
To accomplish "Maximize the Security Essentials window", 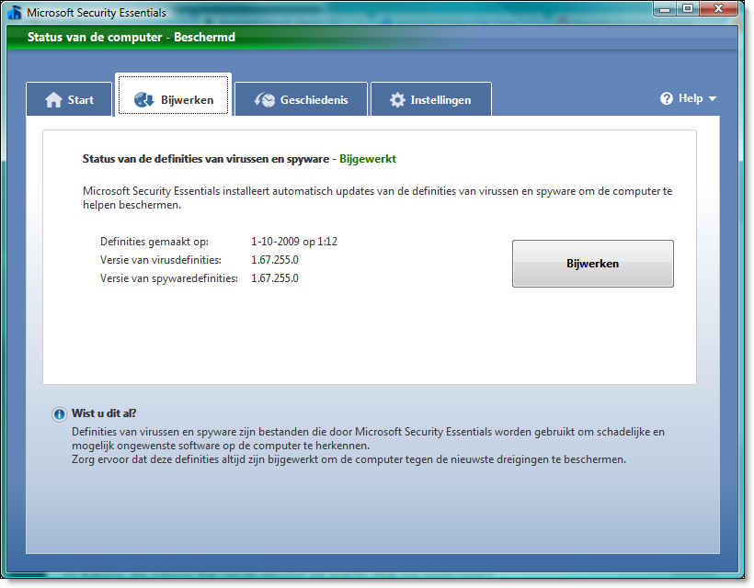I will (688, 8).
